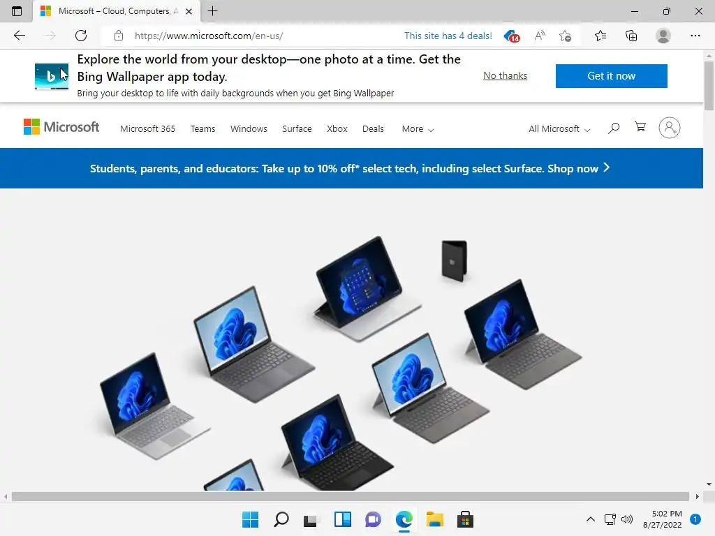Open a new tab with the plus icon

(212, 11)
